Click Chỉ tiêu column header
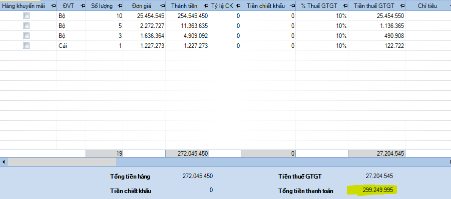 (427, 6)
